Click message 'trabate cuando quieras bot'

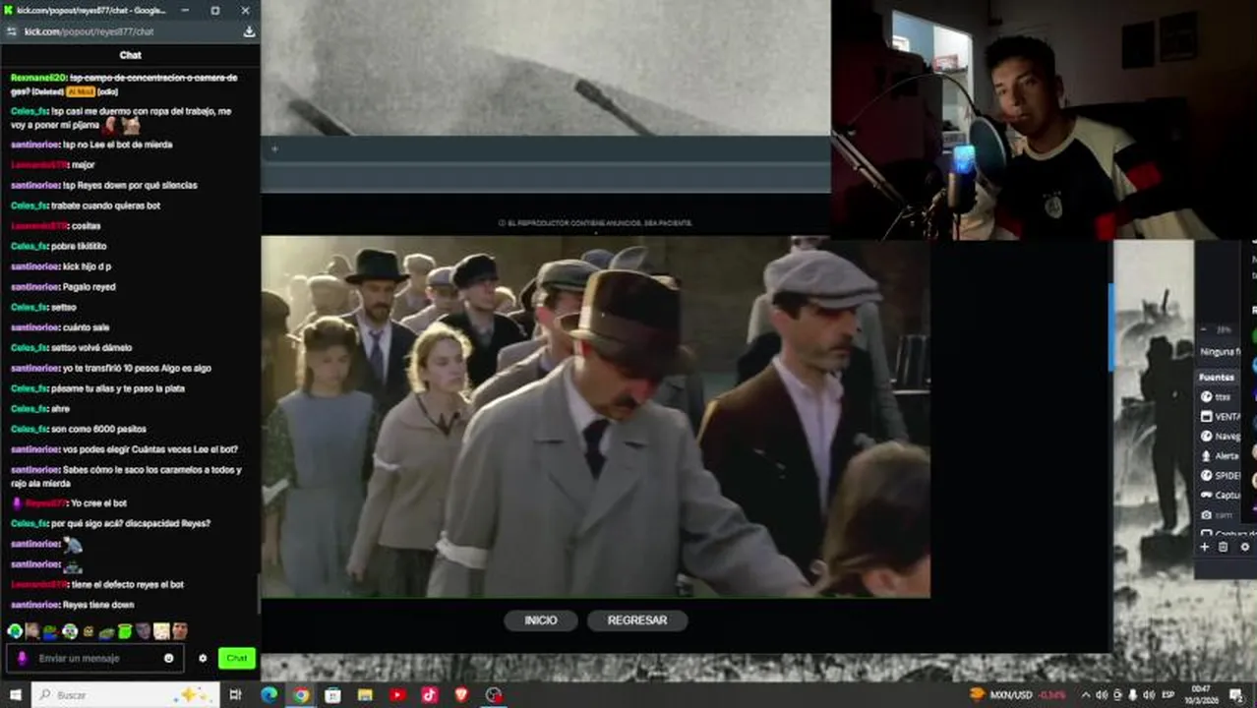[x=105, y=206]
